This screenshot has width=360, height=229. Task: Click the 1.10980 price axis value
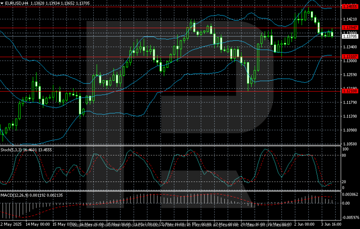pos(350,130)
